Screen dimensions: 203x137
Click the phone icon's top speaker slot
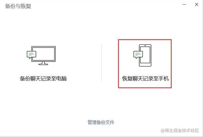(145, 46)
